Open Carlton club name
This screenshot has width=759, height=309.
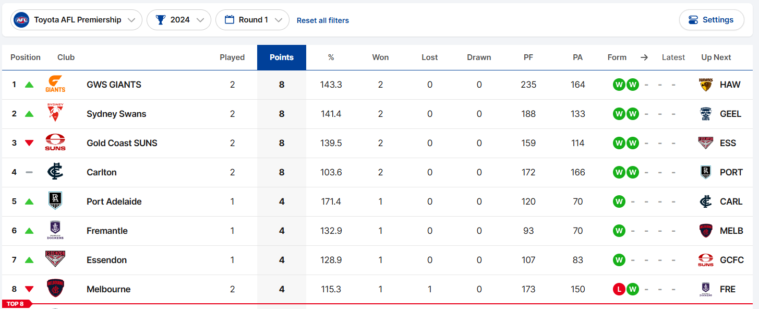coord(102,172)
